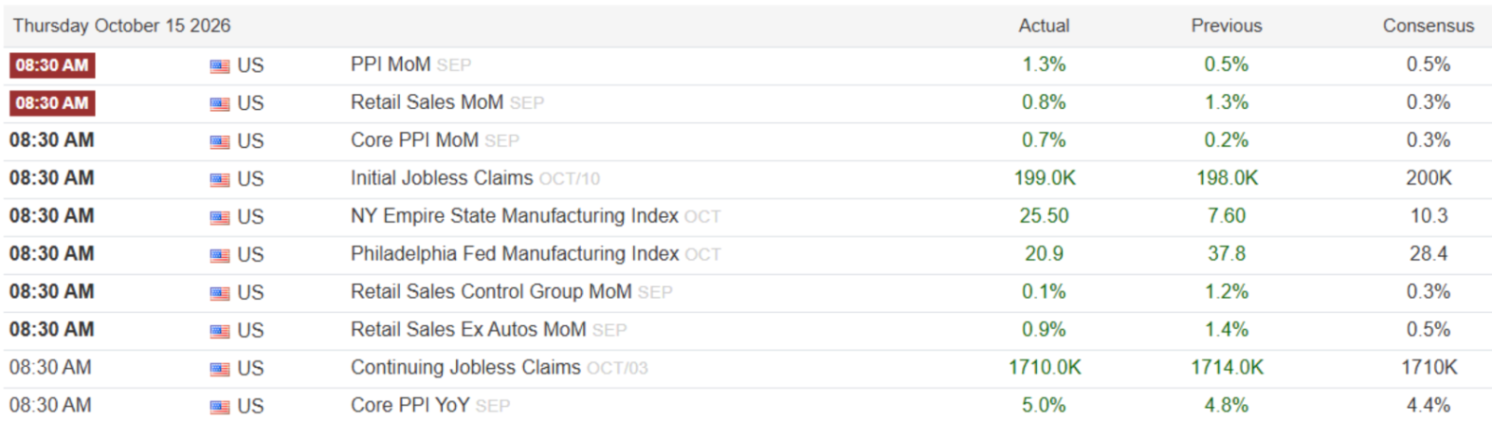
Task: Click red 08:30 AM badge for Retail Sales
Action: click(52, 103)
